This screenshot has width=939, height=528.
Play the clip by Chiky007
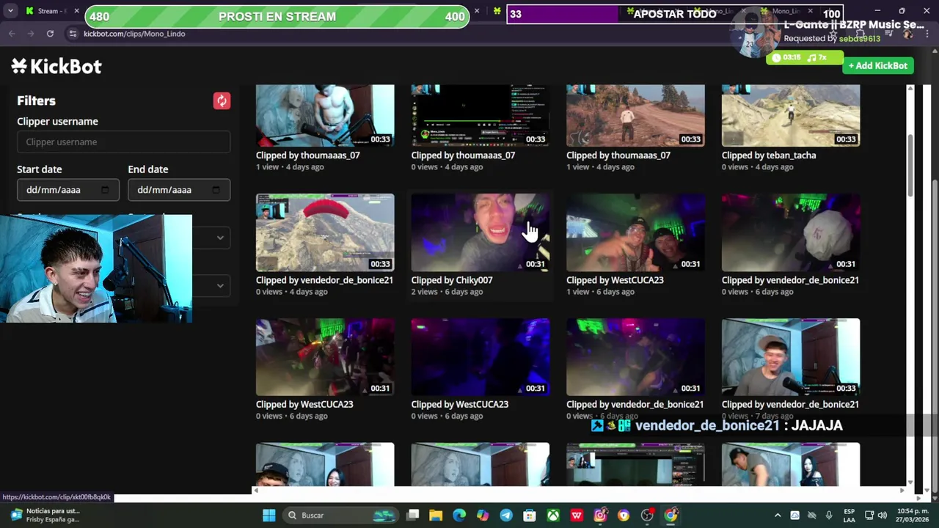[x=481, y=232]
